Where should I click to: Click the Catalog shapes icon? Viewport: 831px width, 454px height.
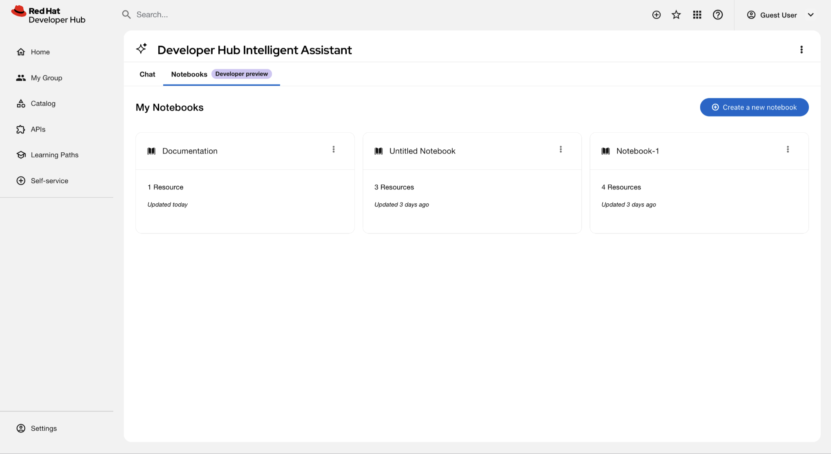tap(21, 103)
